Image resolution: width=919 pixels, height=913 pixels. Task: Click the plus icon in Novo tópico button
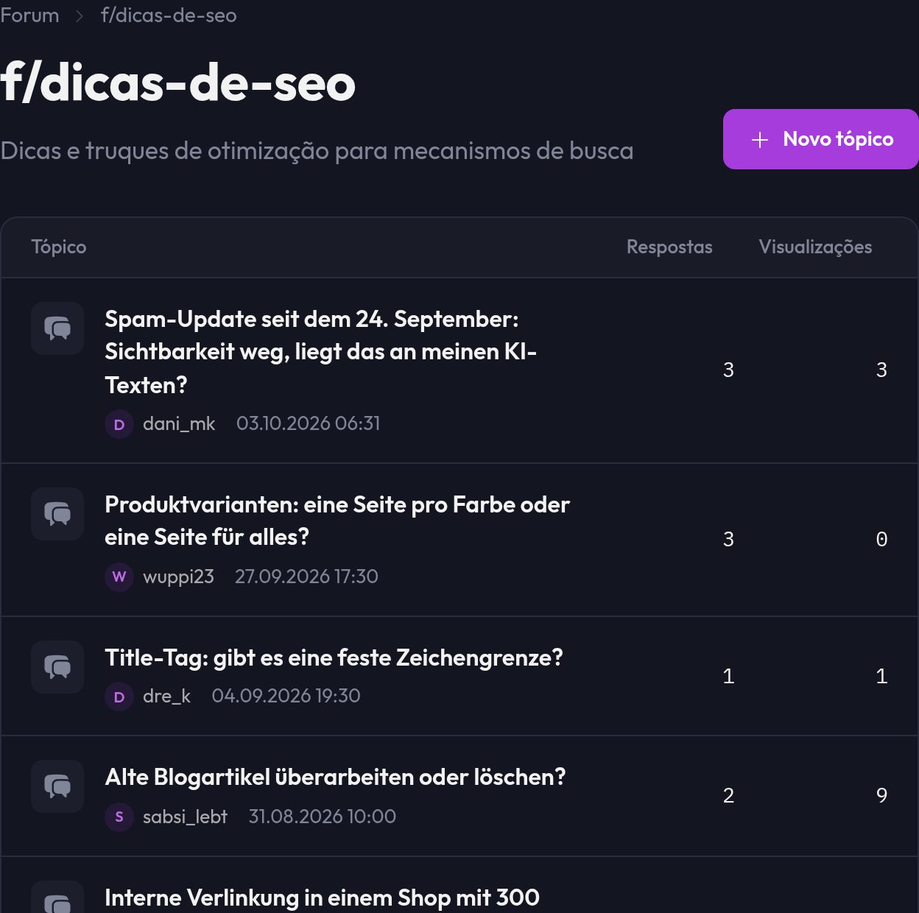pos(760,140)
